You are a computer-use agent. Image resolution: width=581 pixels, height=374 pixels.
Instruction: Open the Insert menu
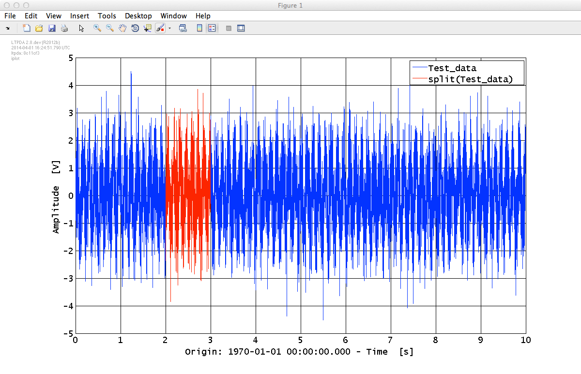click(x=80, y=16)
